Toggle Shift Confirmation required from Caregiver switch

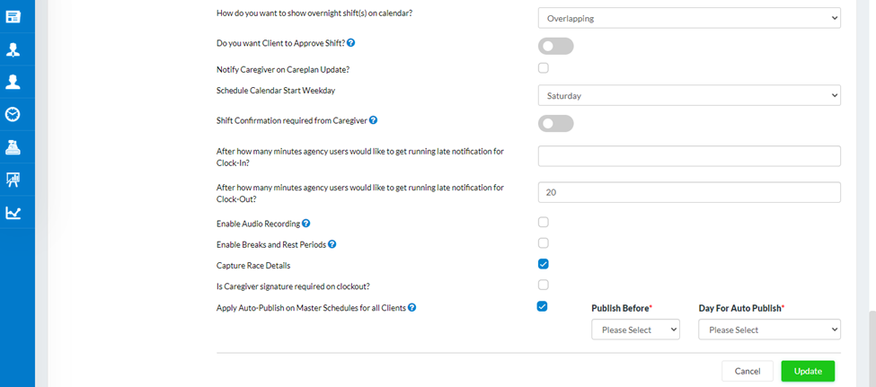555,123
